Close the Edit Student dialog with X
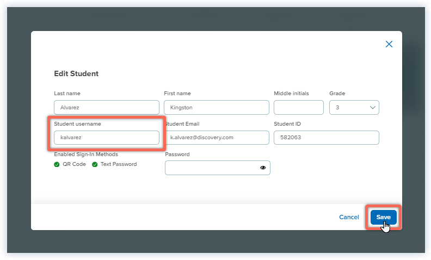The width and height of the screenshot is (431, 260). 389,44
